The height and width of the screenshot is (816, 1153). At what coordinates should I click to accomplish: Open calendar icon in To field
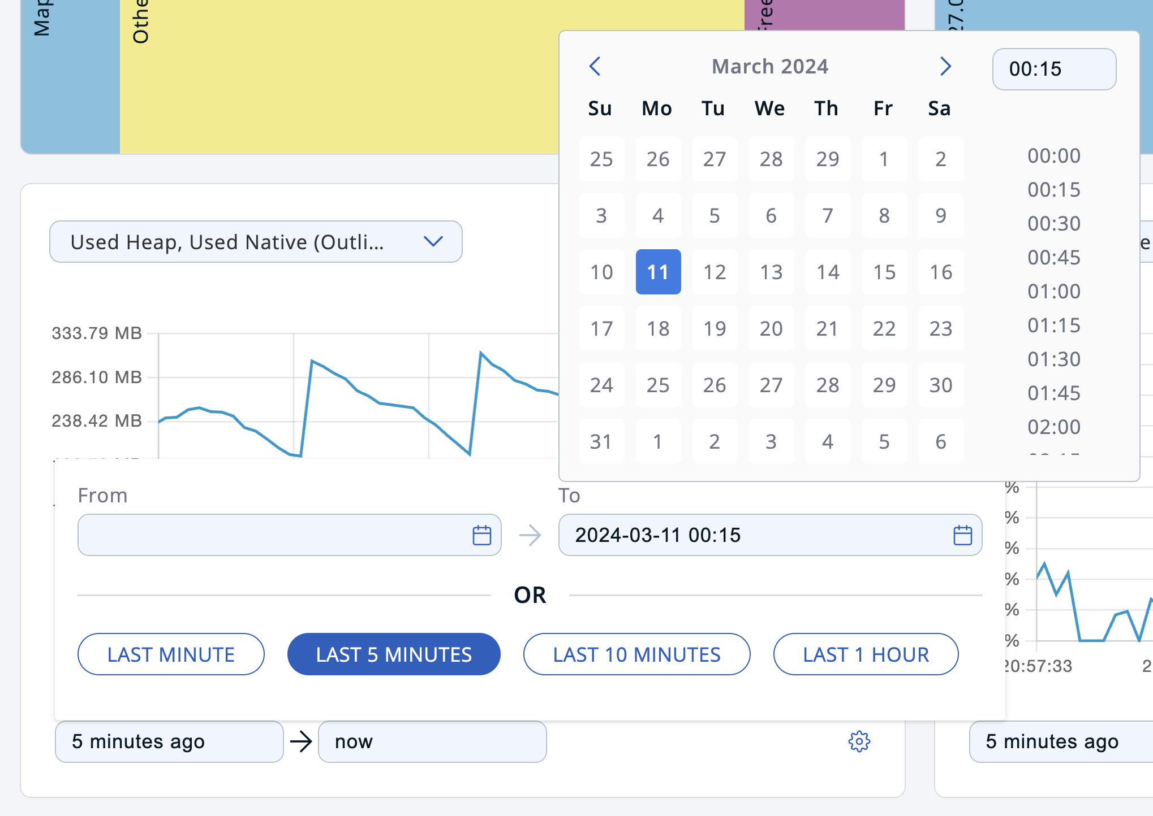[x=962, y=535]
